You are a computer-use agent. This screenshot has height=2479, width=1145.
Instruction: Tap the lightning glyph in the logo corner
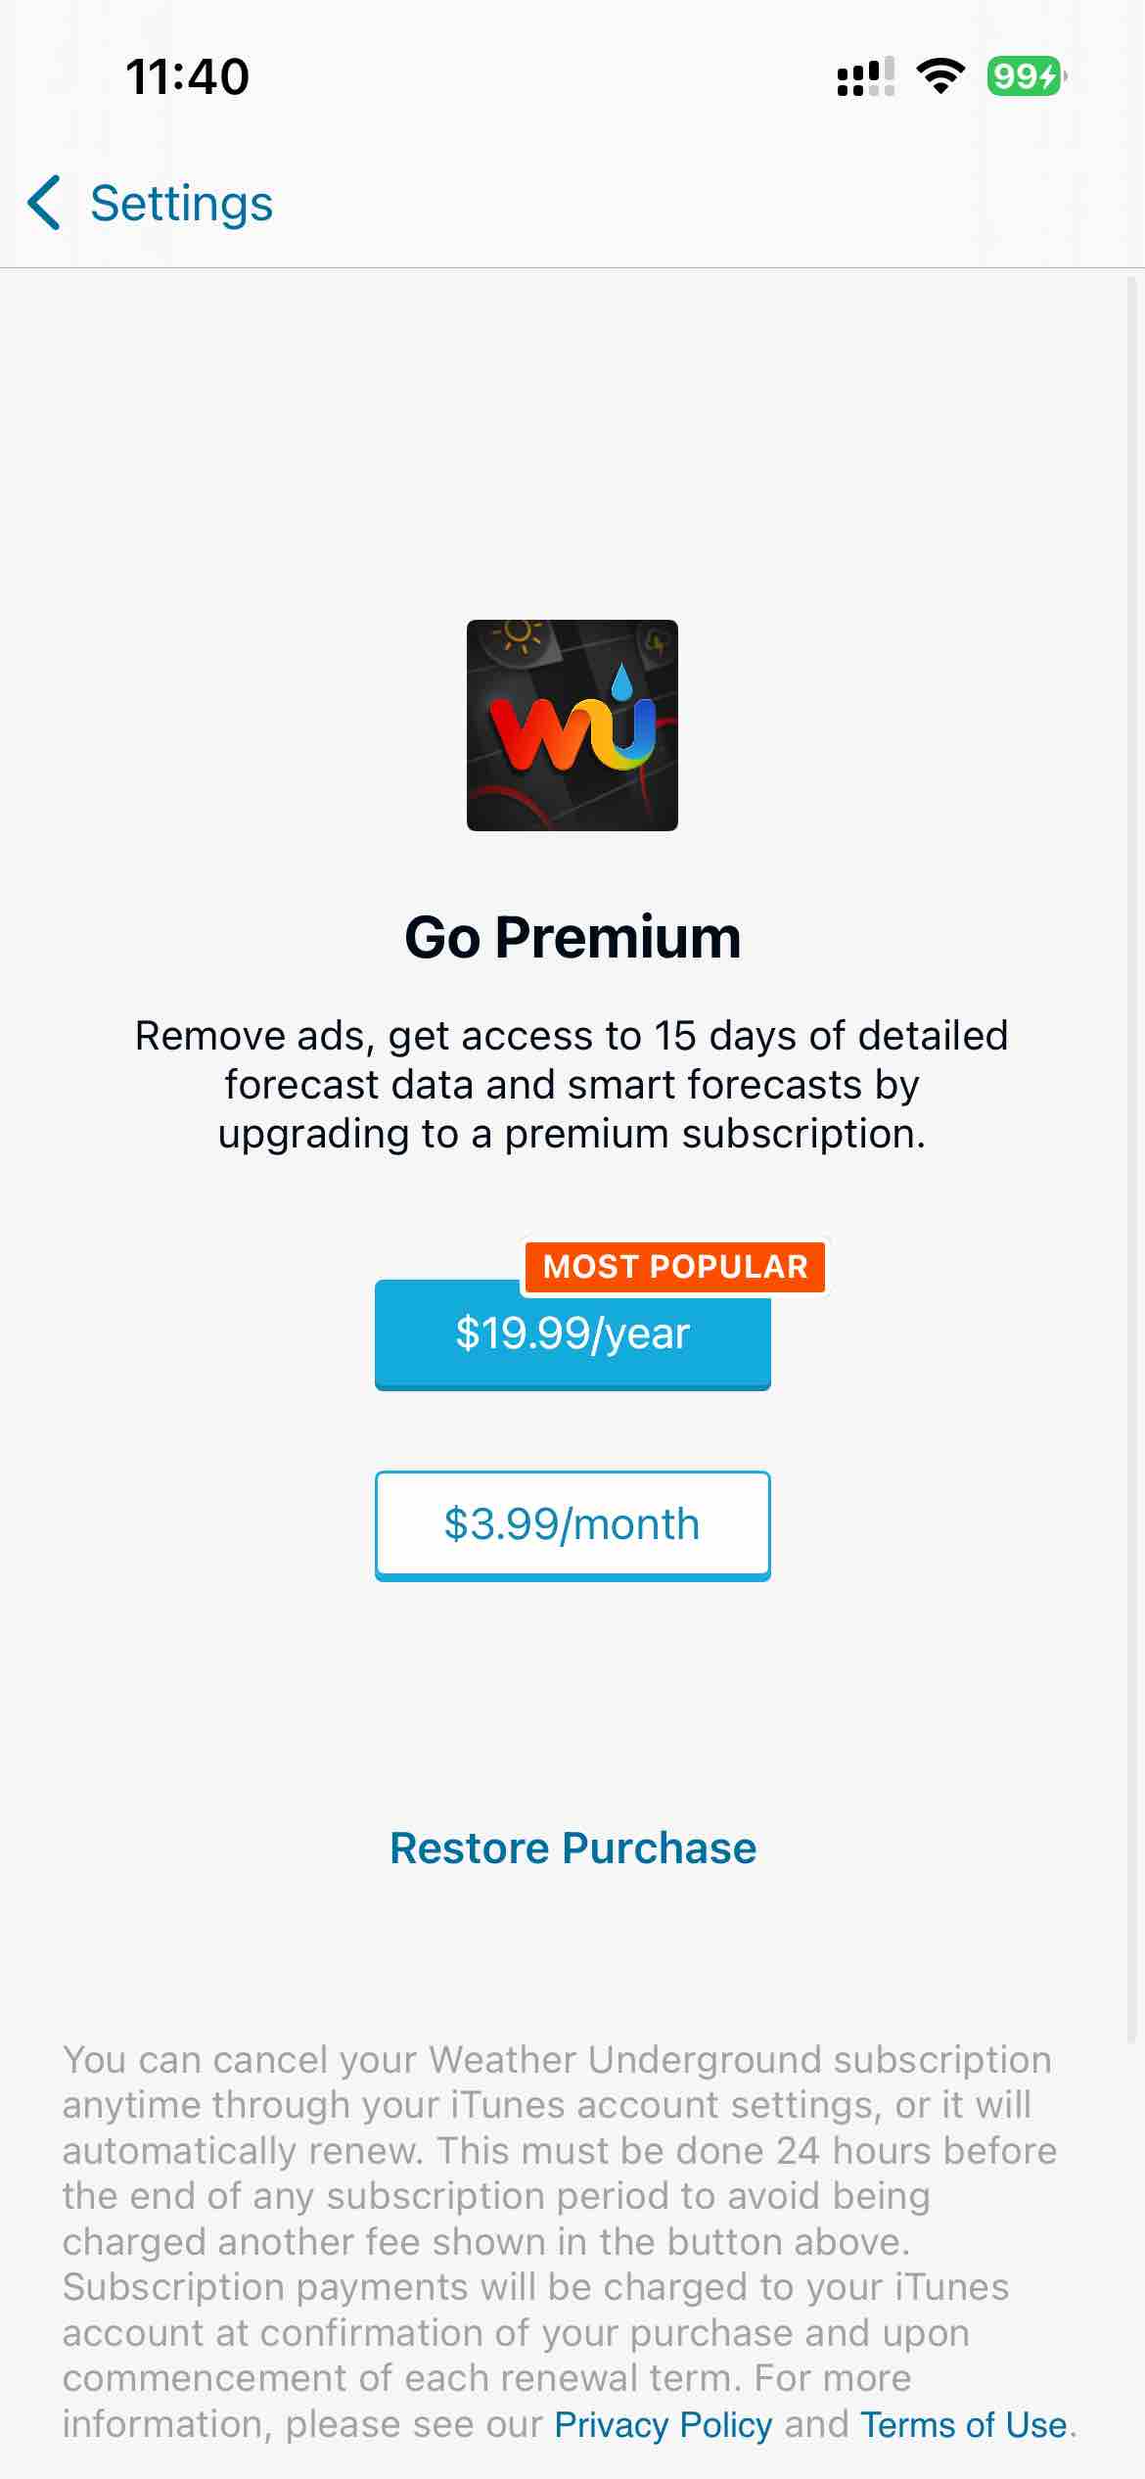pos(657,643)
